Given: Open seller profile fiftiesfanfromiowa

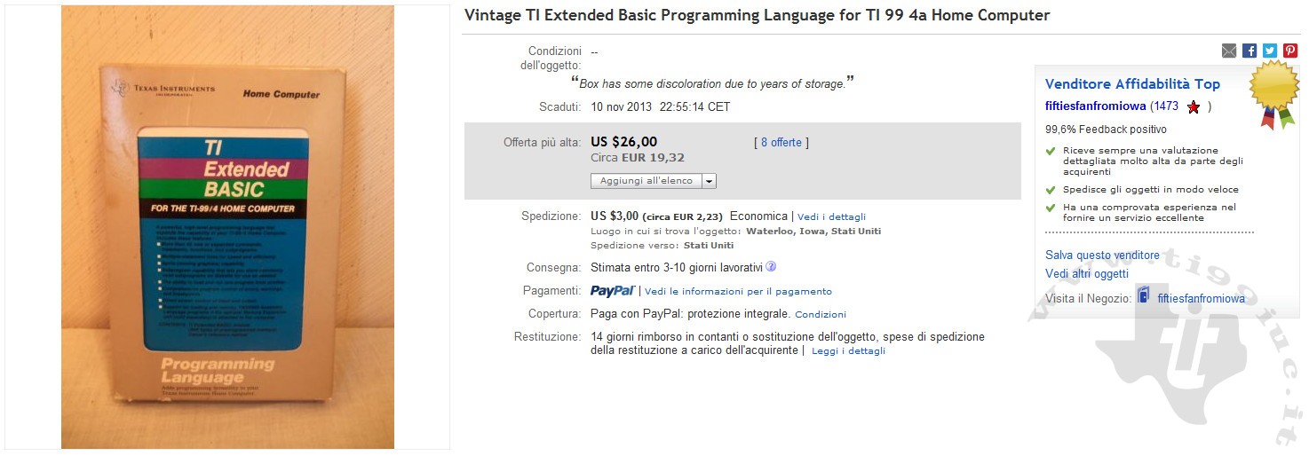Looking at the screenshot, I should (x=1096, y=106).
